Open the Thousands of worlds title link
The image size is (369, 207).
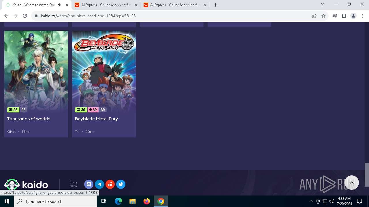[29, 119]
